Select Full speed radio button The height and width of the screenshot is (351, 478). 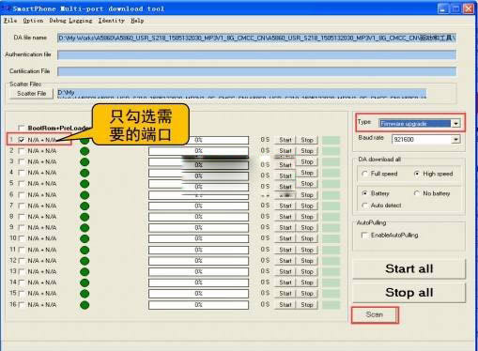click(x=364, y=174)
